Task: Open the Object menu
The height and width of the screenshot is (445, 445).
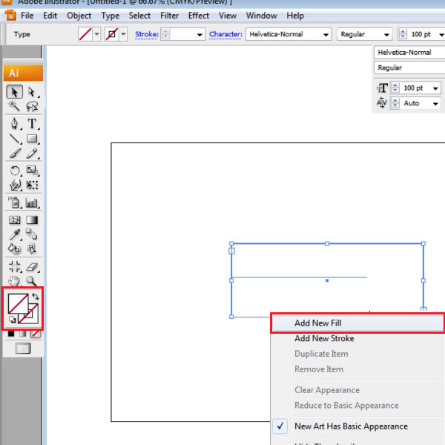Action: click(79, 16)
